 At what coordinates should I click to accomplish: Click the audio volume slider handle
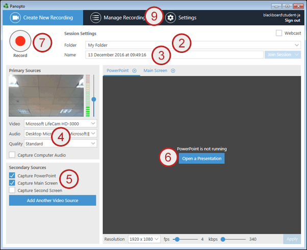(x=94, y=99)
